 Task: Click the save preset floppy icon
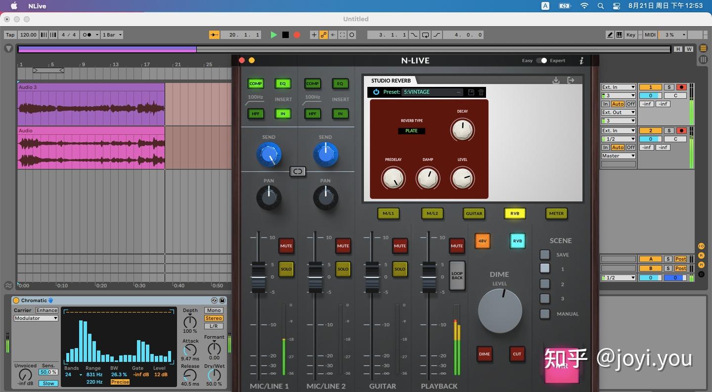[x=471, y=92]
